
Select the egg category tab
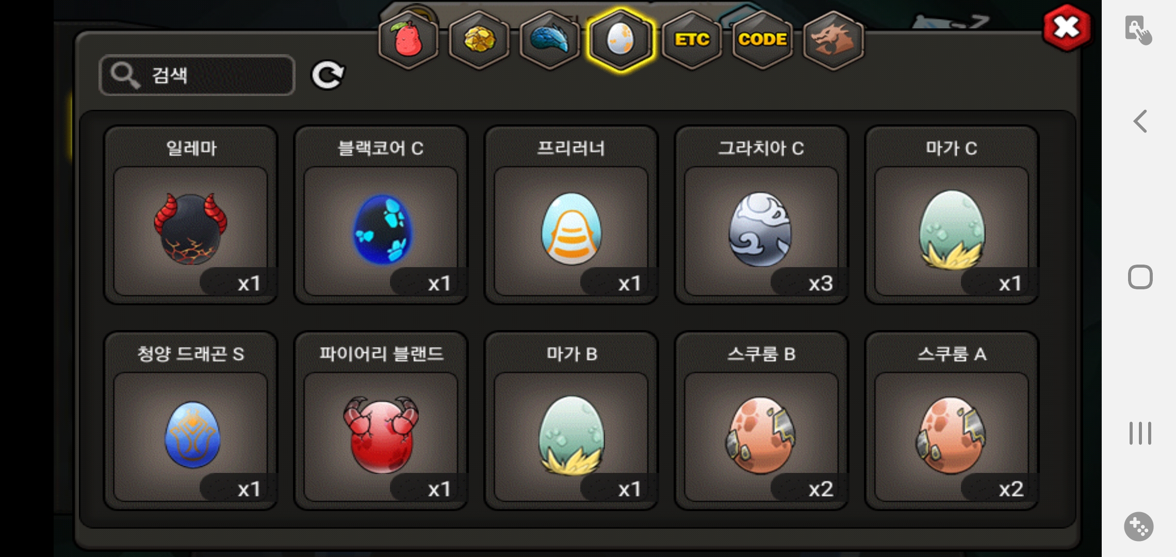(x=620, y=40)
